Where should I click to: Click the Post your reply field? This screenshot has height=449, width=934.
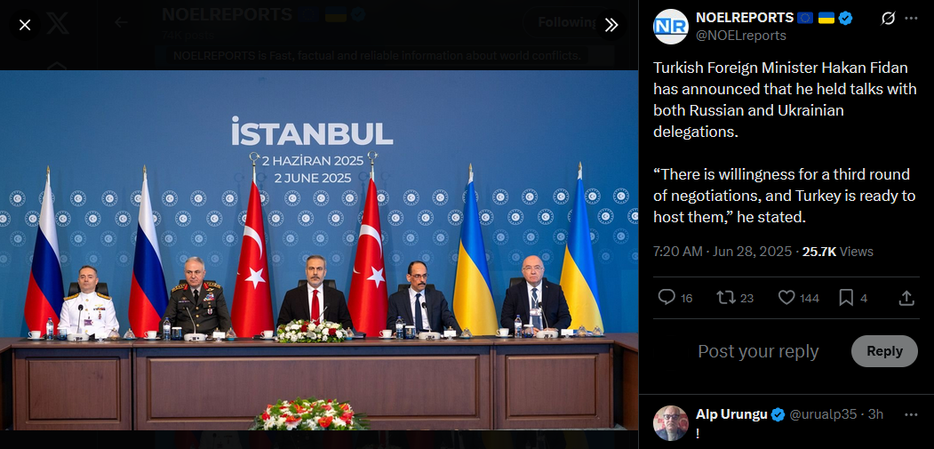click(758, 351)
